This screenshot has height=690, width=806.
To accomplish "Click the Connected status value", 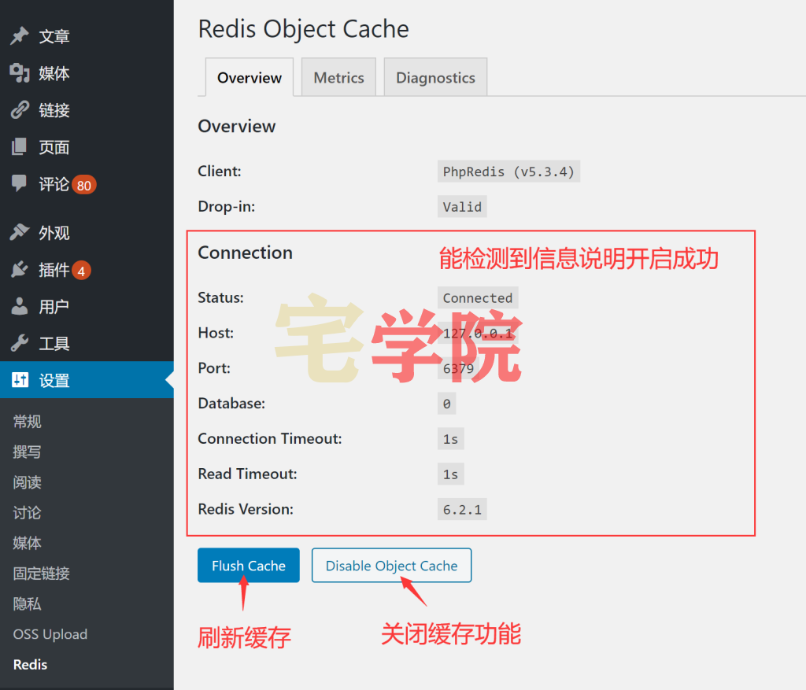I will 478,297.
